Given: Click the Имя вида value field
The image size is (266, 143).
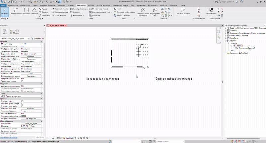Looking at the screenshot, I should [31, 126].
